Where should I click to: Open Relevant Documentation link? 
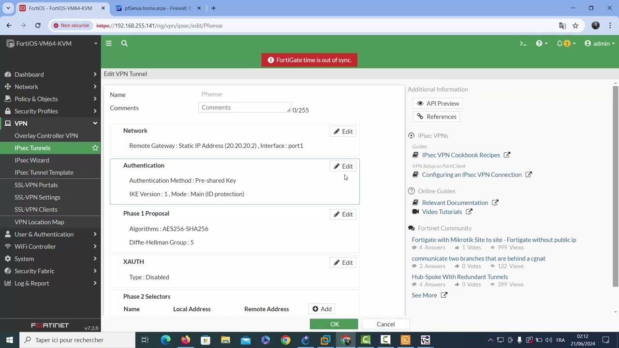point(455,203)
